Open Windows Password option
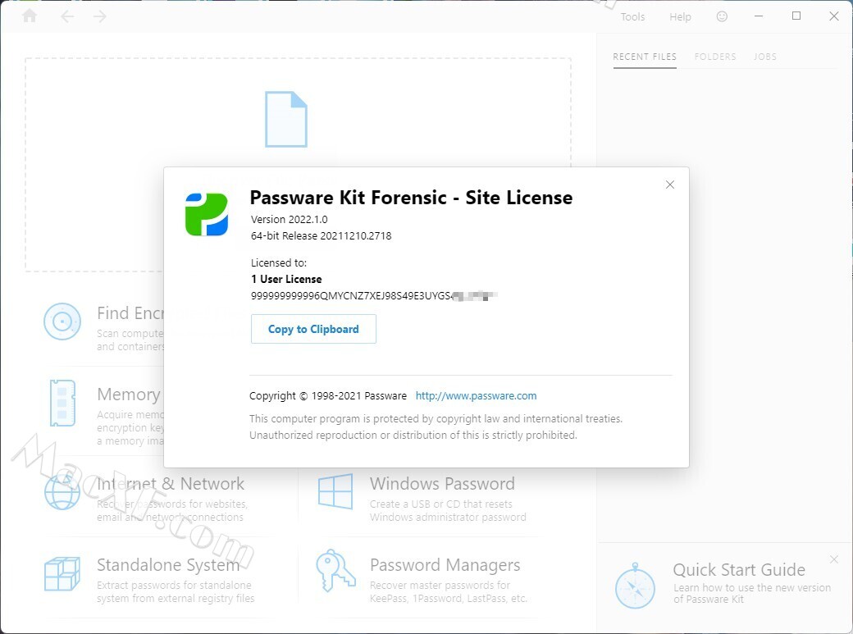 tap(442, 483)
